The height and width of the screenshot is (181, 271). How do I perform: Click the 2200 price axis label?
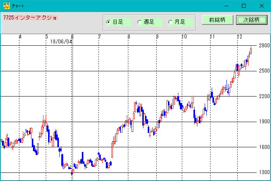tap(264, 96)
